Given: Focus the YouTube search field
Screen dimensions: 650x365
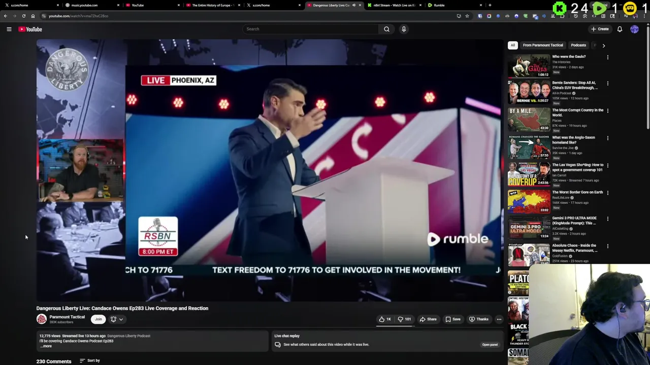Looking at the screenshot, I should tap(311, 29).
